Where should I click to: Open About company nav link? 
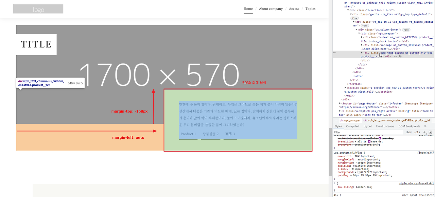coord(271,9)
